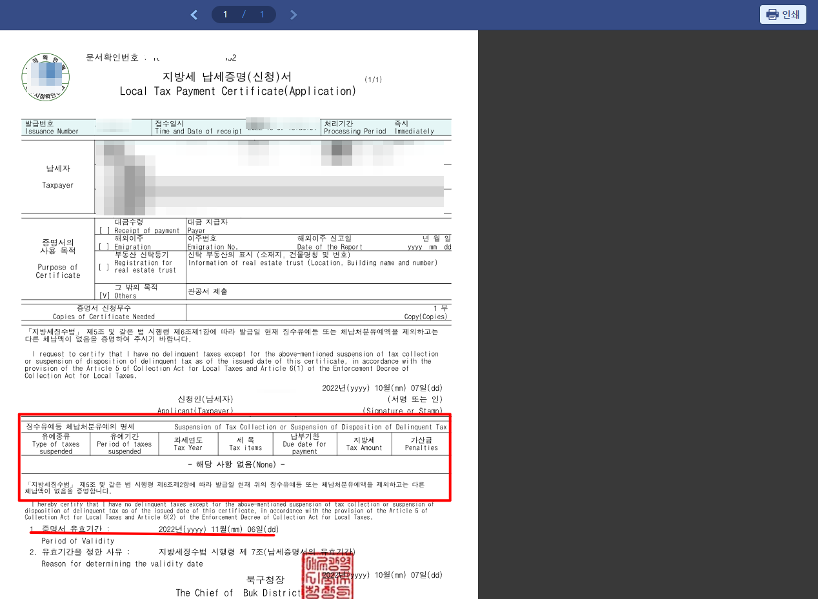
Task: Click the (서명 또는 인) text
Action: 415,400
